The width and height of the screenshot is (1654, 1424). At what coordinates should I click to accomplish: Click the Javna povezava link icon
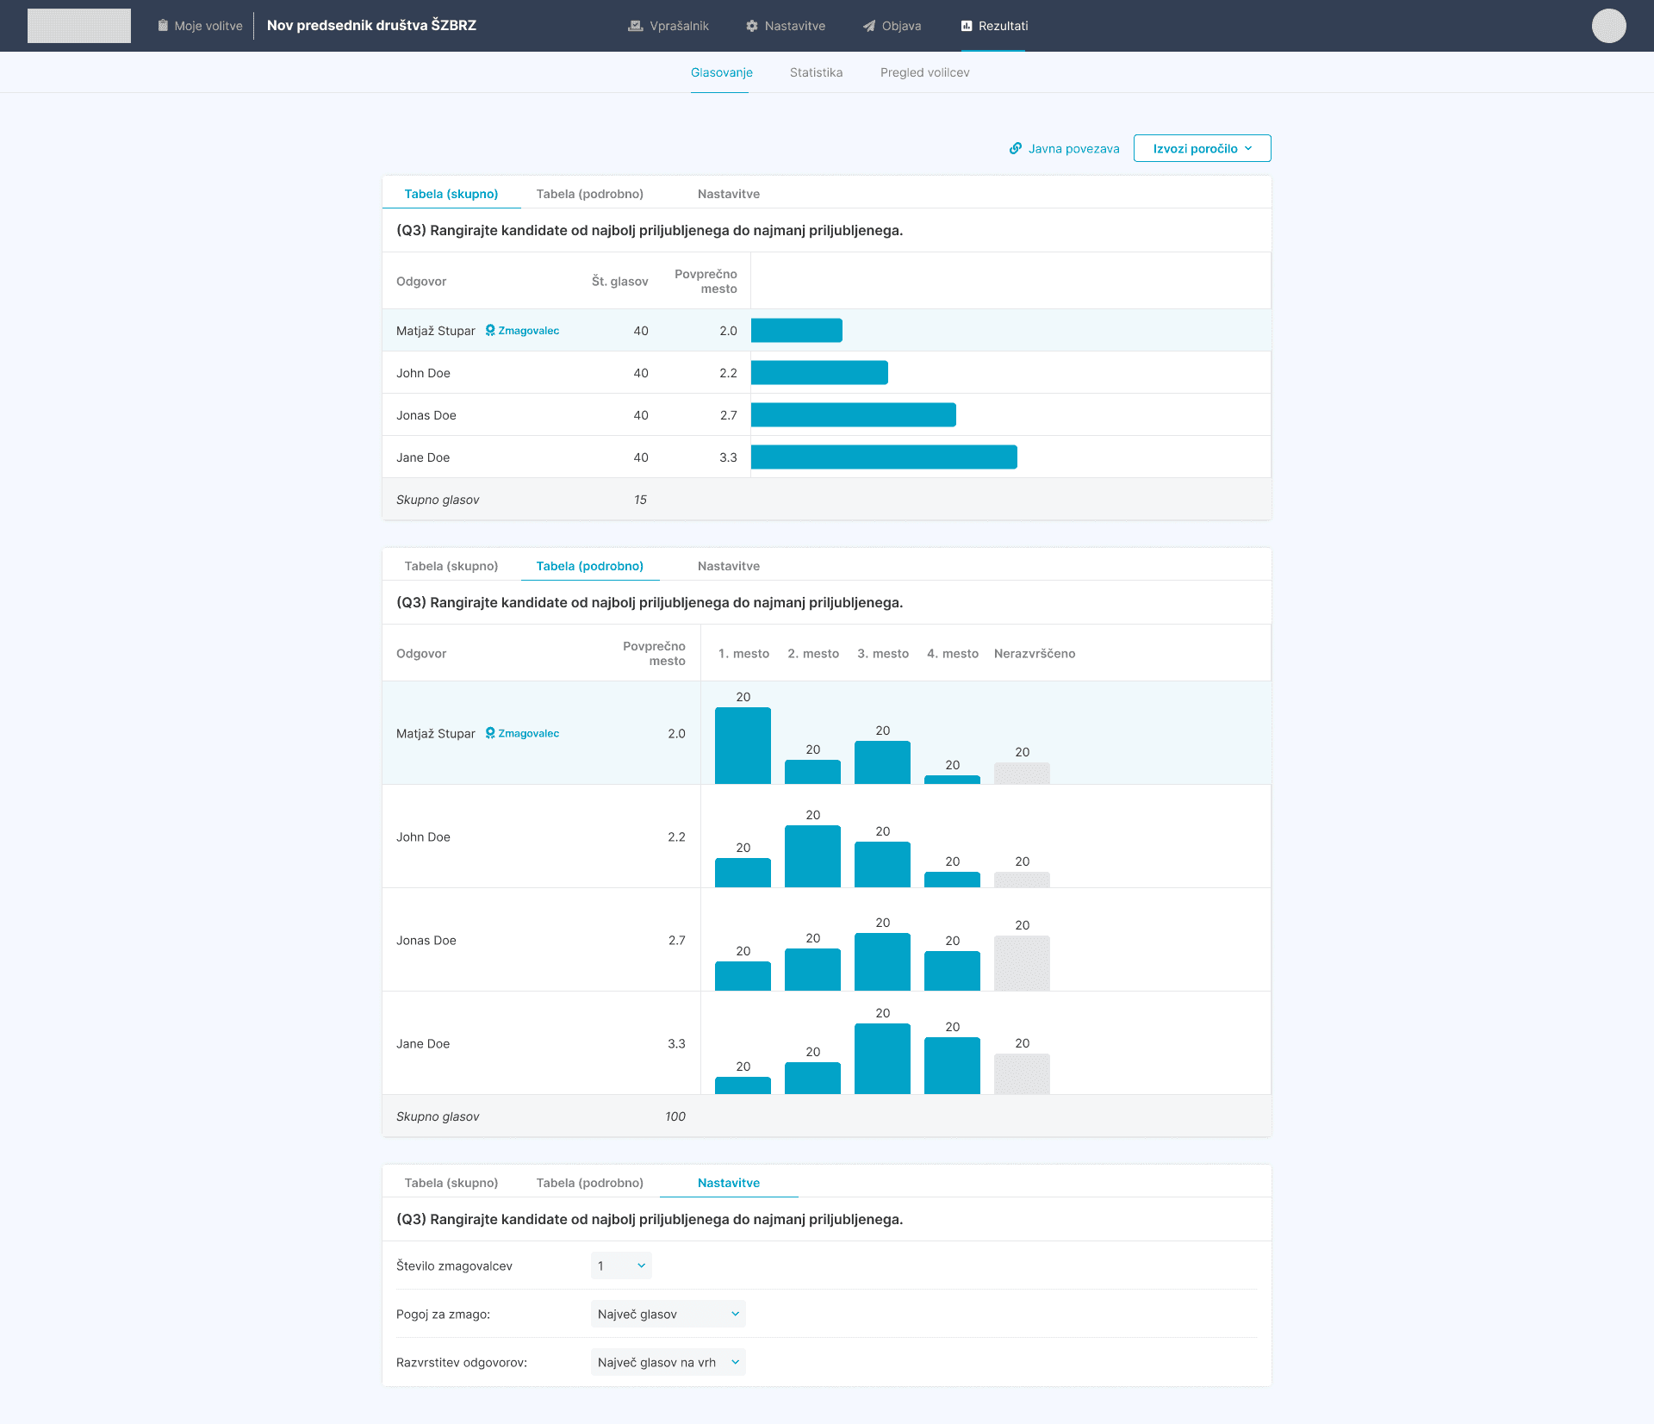coord(1016,148)
